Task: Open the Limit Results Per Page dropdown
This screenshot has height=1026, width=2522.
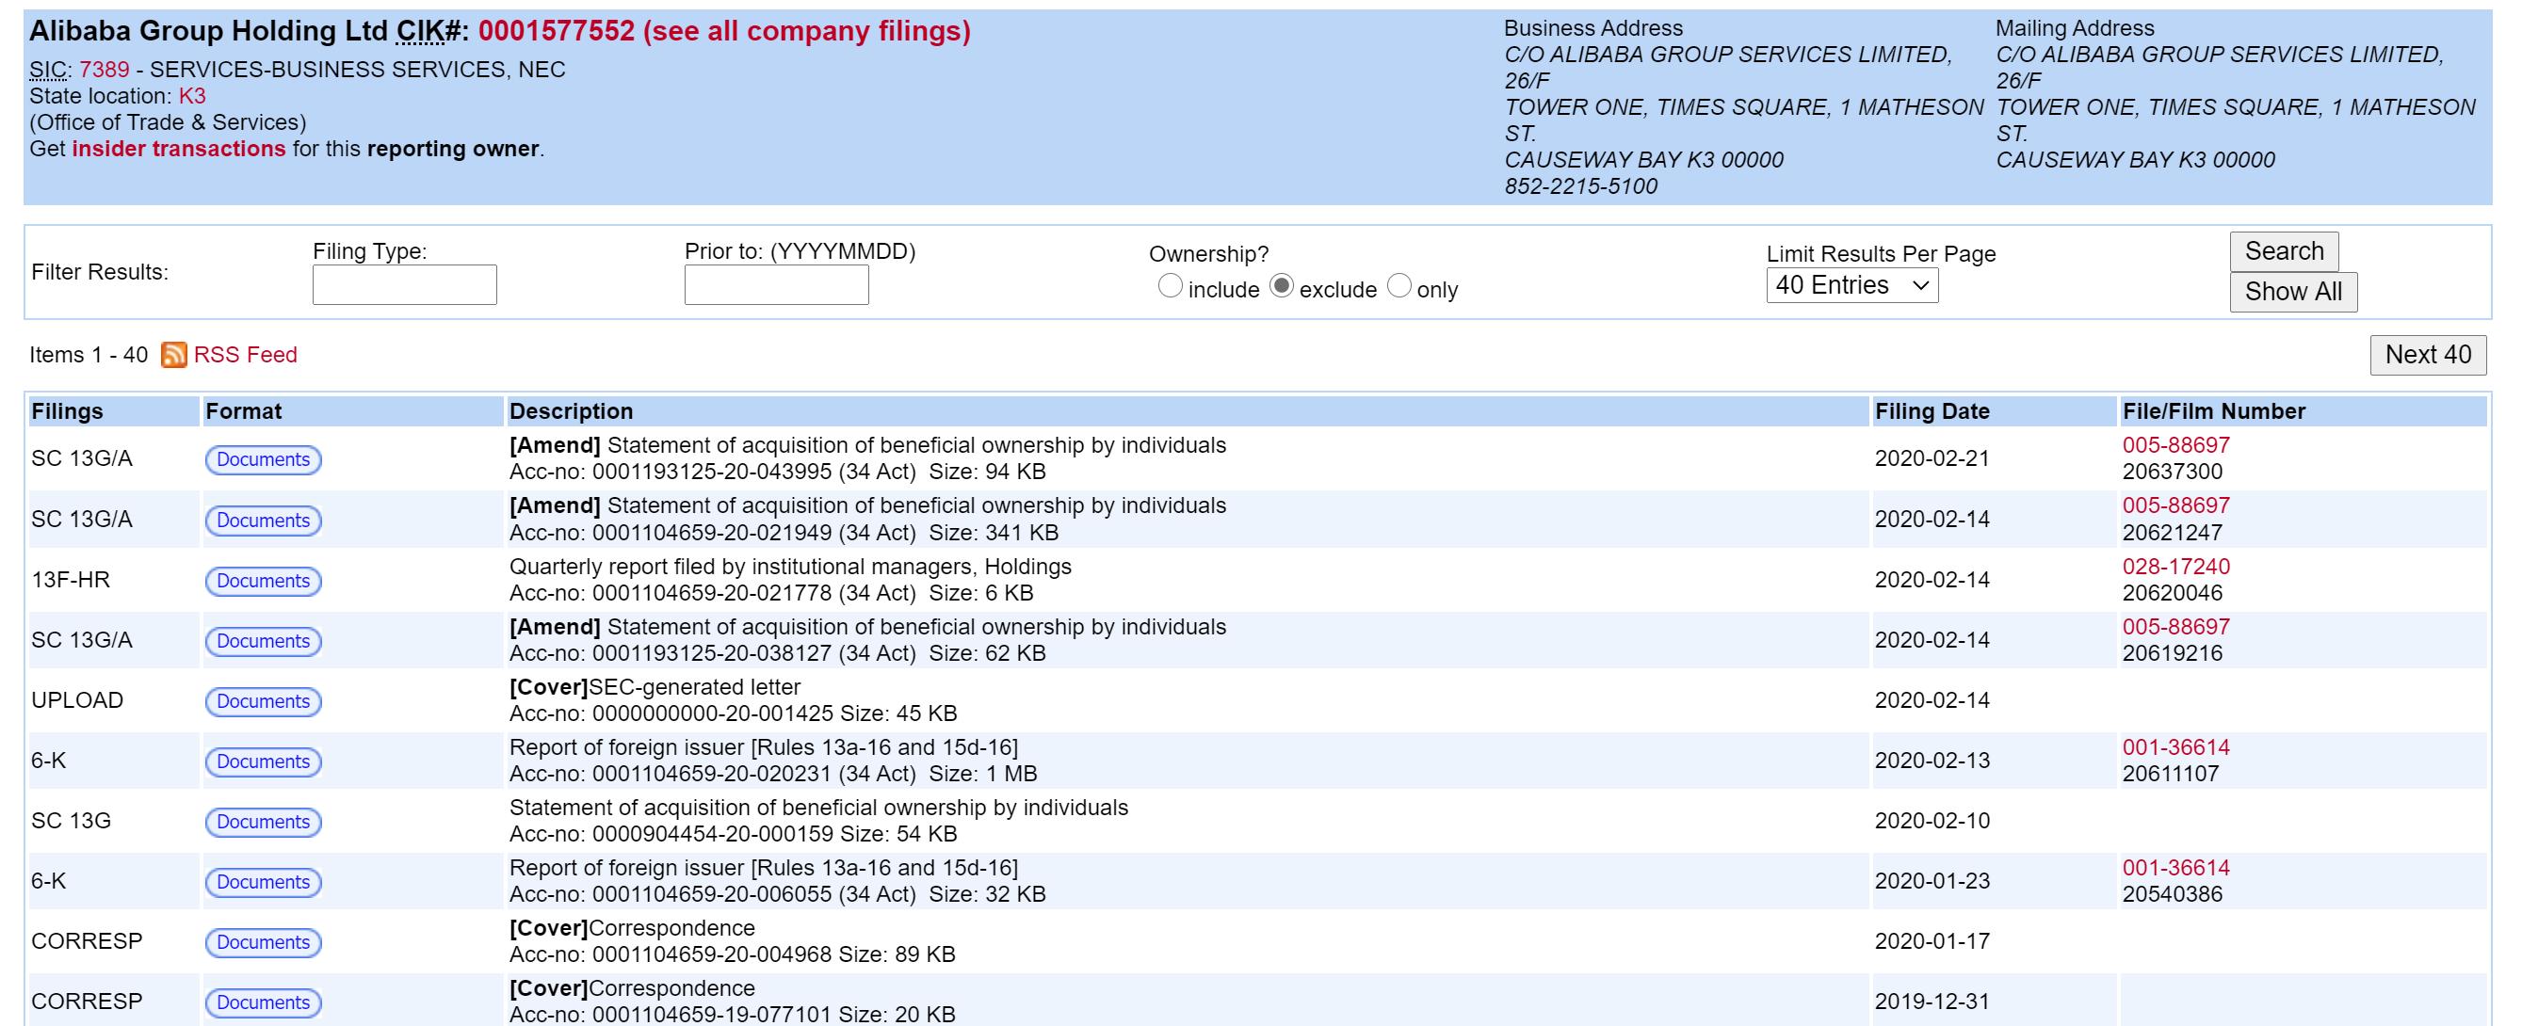Action: click(1851, 286)
